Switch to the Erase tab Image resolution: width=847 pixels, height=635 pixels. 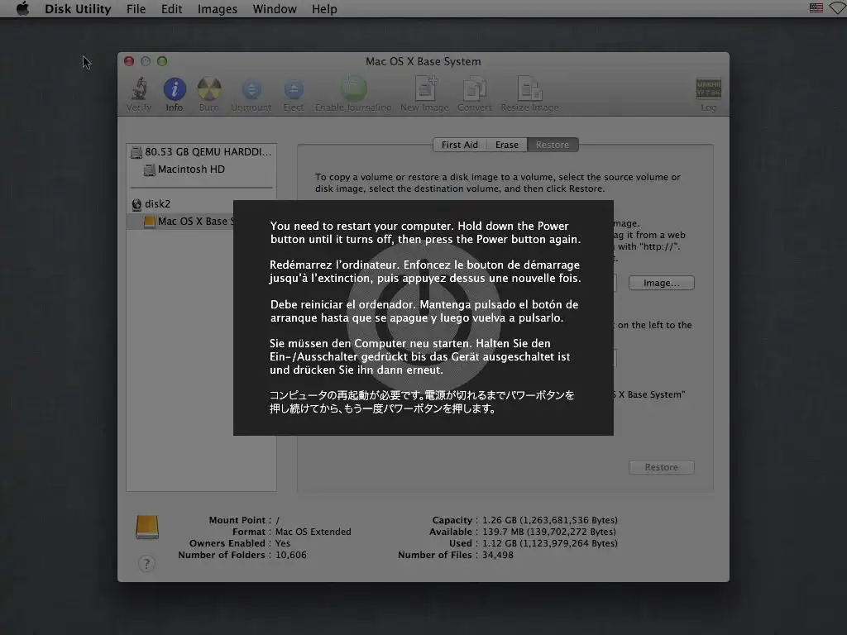pos(507,145)
